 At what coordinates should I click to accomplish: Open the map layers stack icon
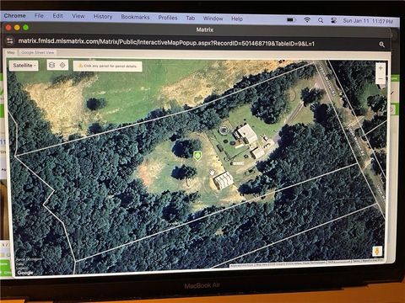(51, 65)
